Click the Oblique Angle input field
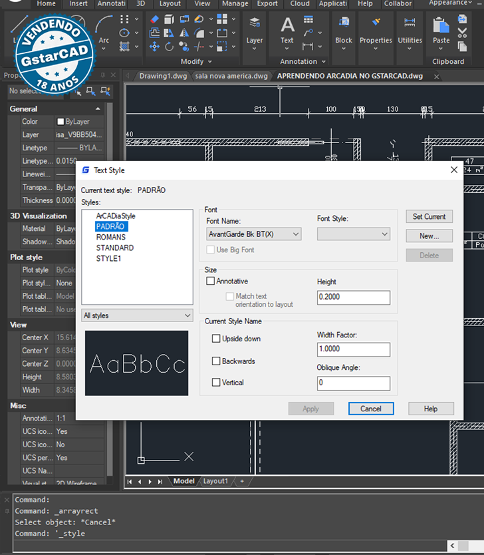Screen dimensions: 484x555 coord(354,383)
